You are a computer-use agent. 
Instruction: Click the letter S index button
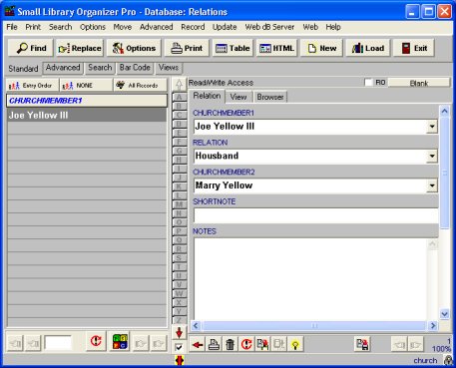coord(180,258)
